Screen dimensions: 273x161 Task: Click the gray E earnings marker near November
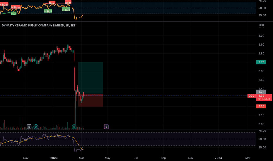[x=29, y=127]
